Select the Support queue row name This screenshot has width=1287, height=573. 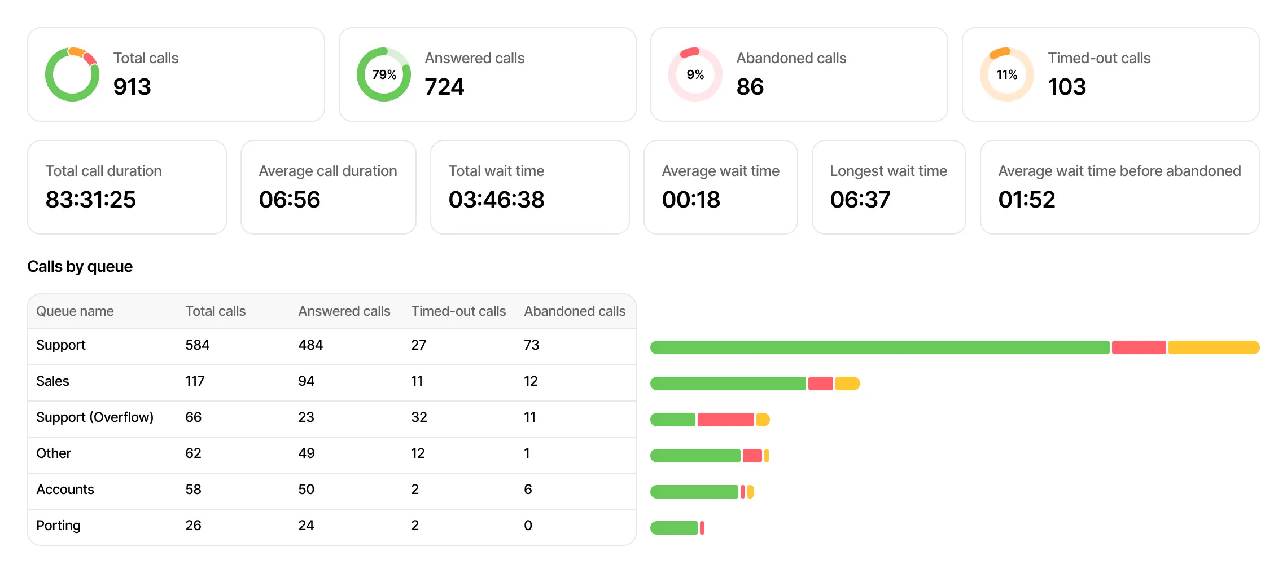point(61,345)
